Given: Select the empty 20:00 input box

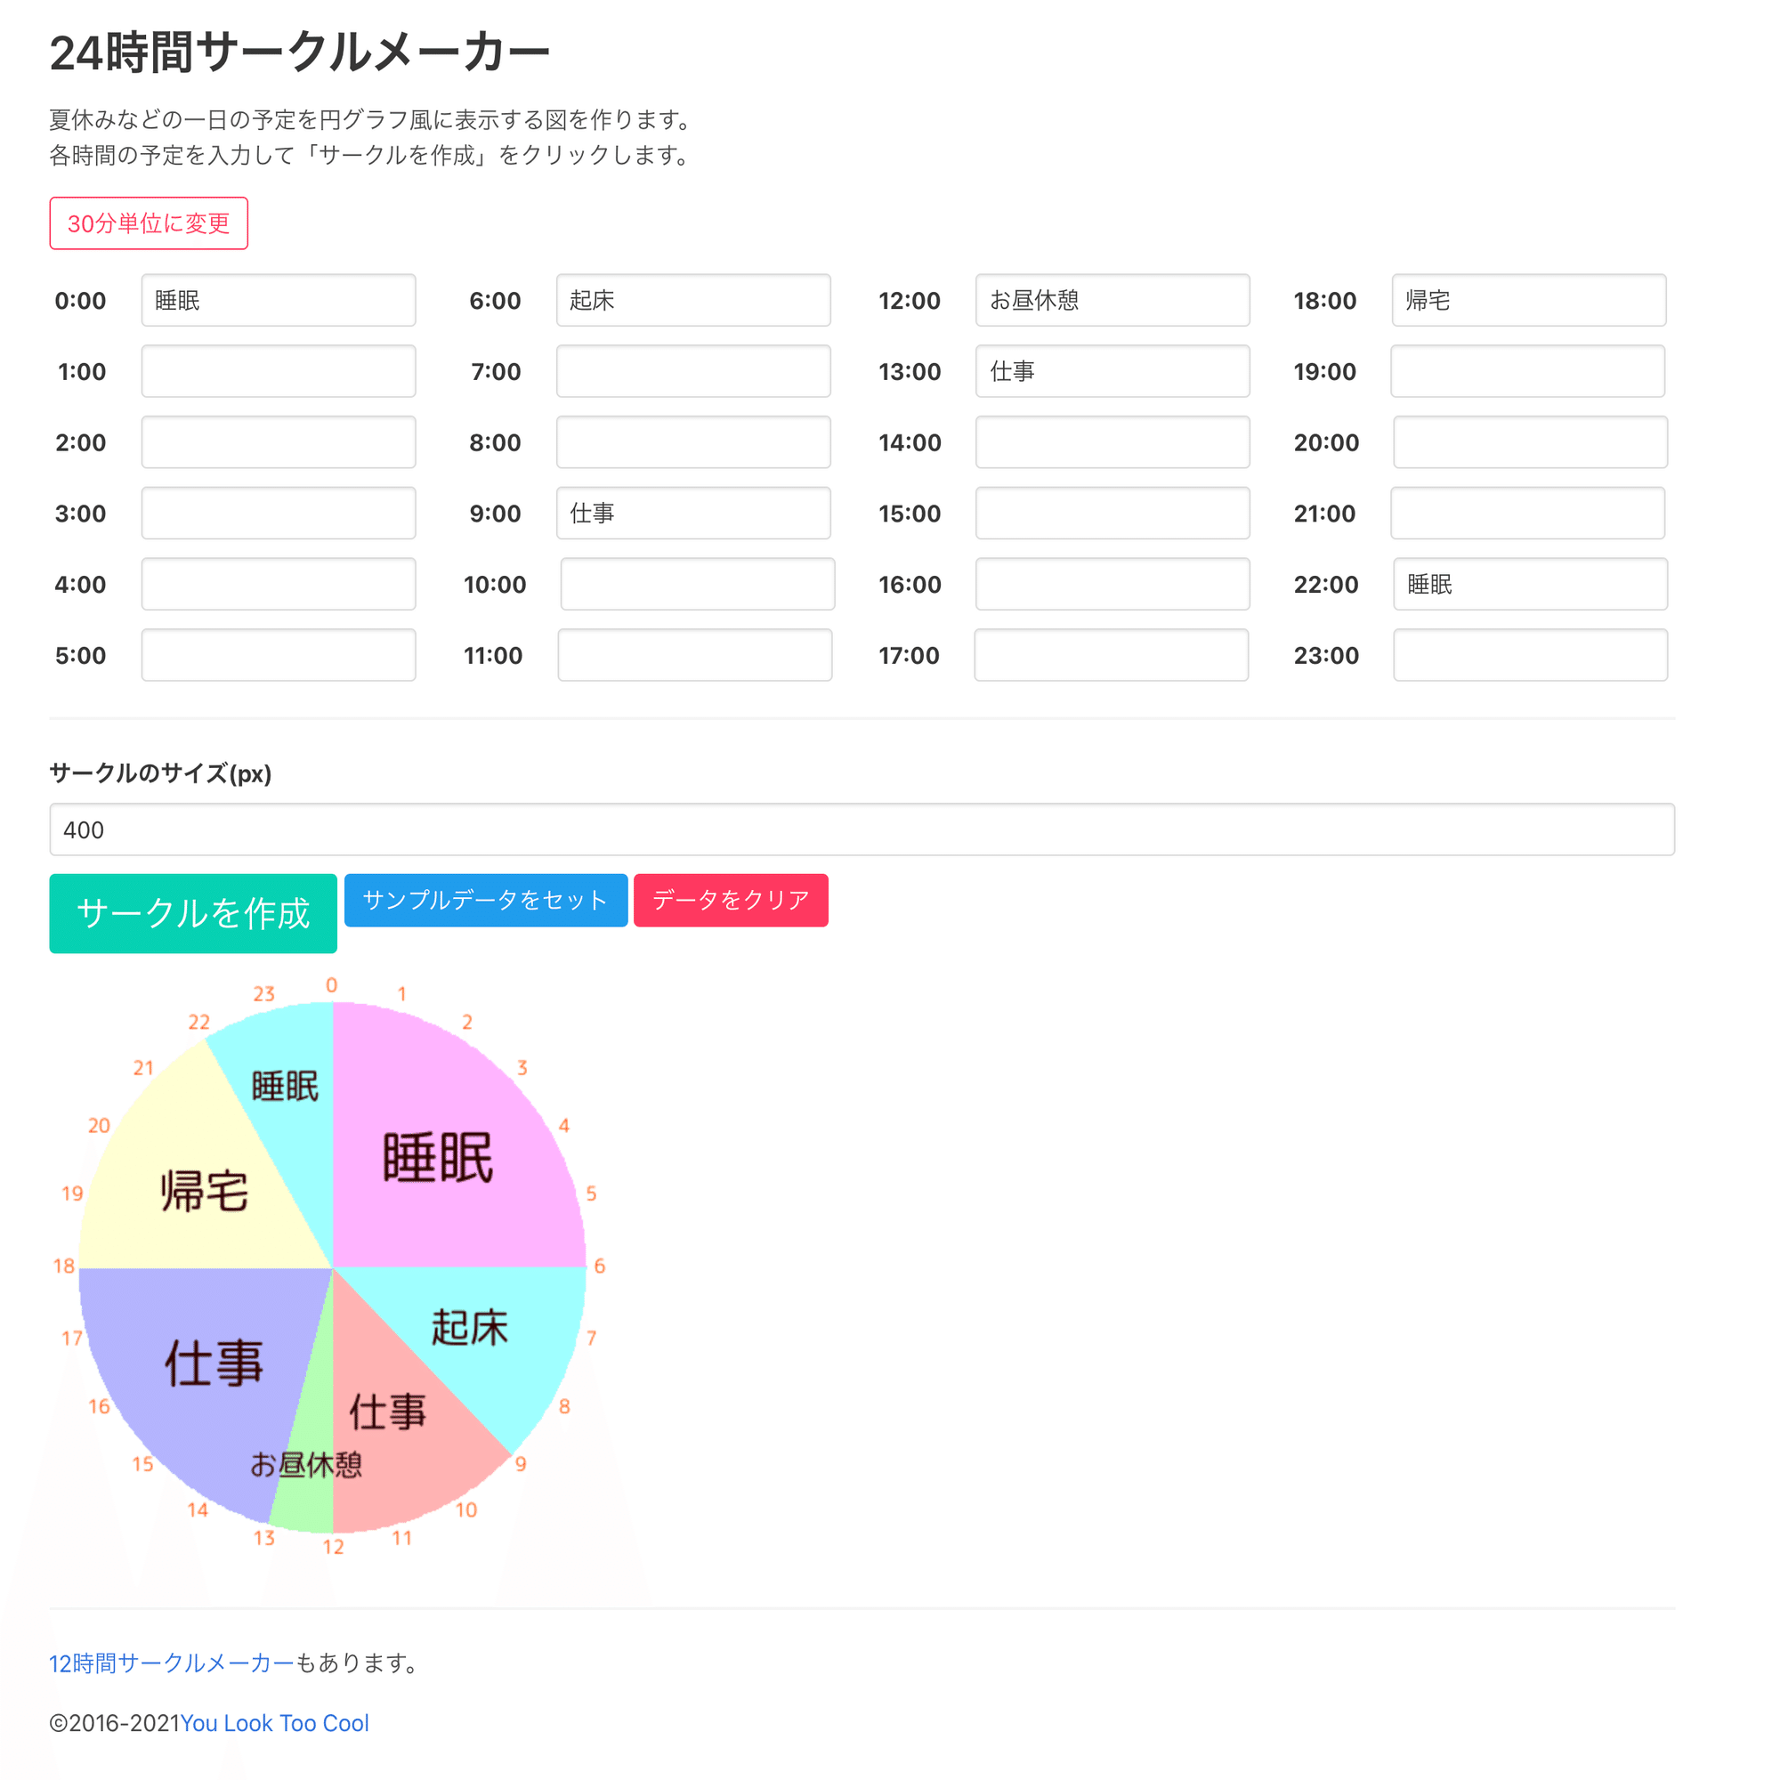Looking at the screenshot, I should coord(1529,442).
